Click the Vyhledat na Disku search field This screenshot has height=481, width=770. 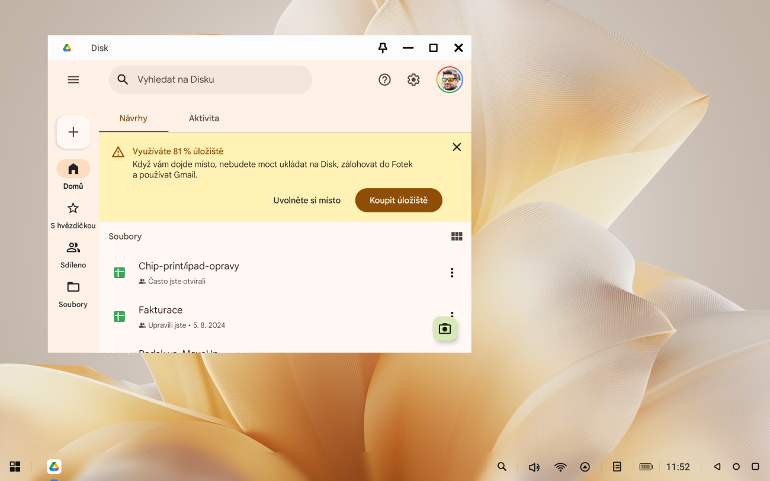[x=210, y=79]
